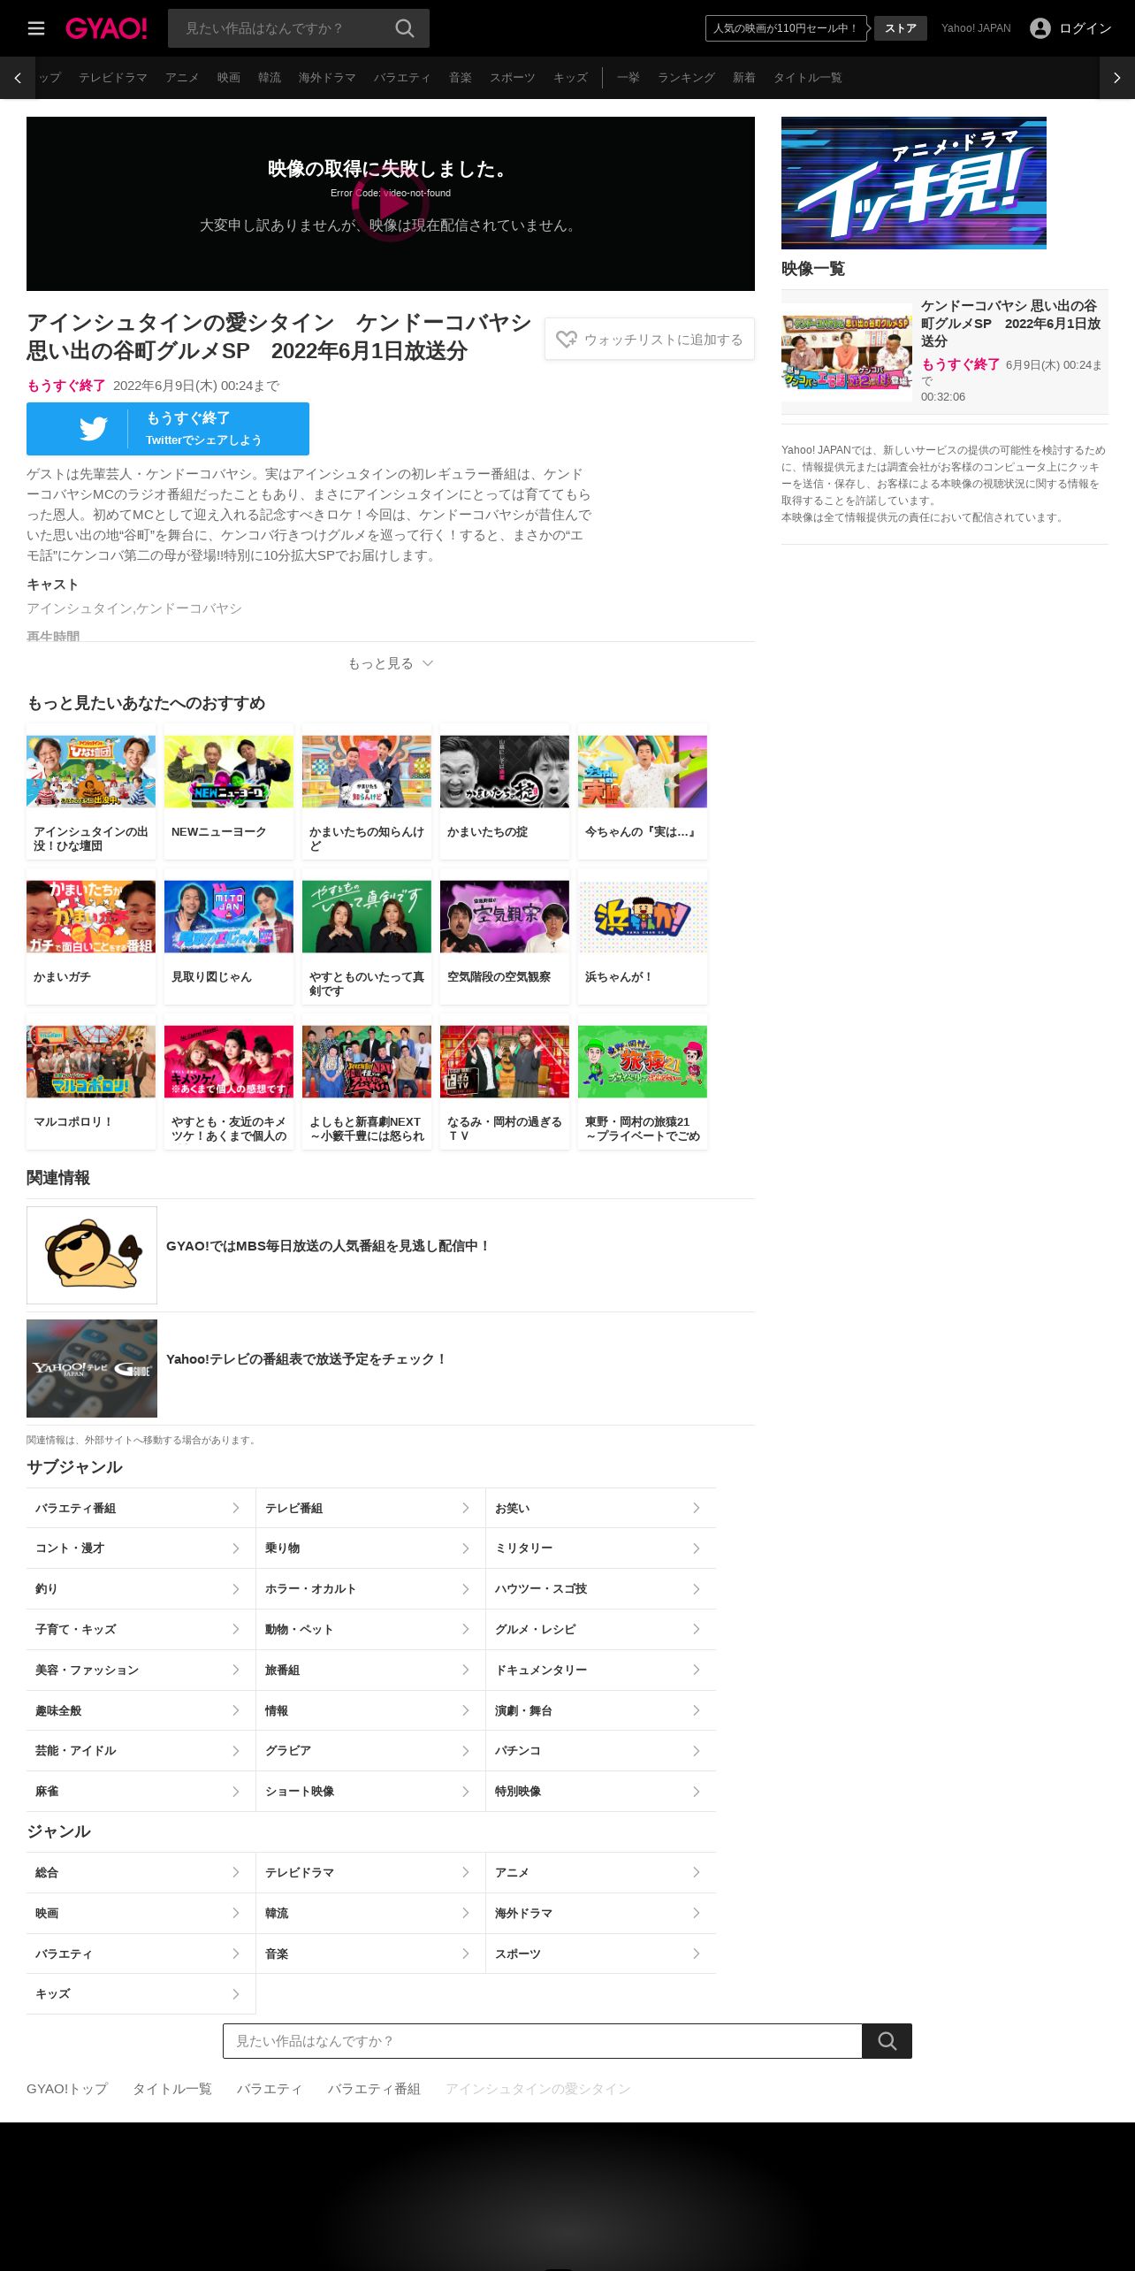Select ランキング in category nav
The image size is (1135, 2271).
686,78
